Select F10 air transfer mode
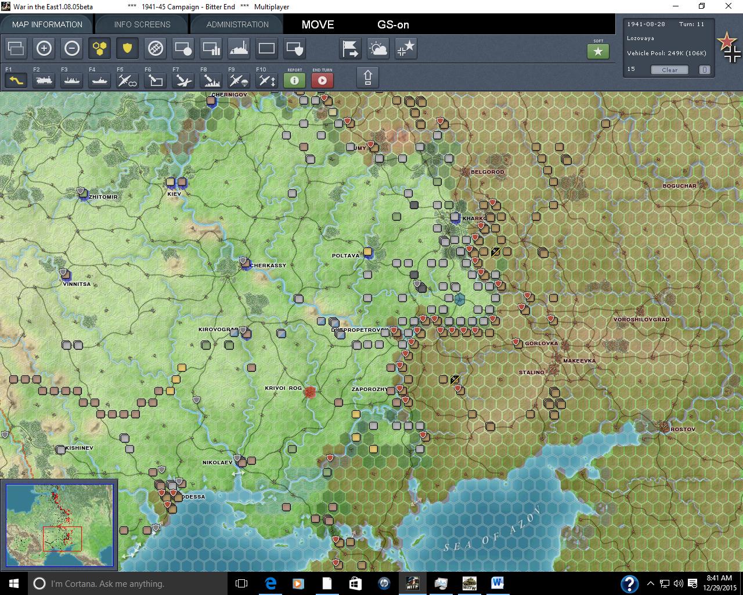The image size is (743, 595). point(267,80)
